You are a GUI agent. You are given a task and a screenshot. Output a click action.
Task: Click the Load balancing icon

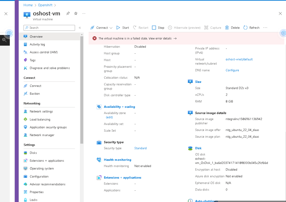[x=25, y=119]
